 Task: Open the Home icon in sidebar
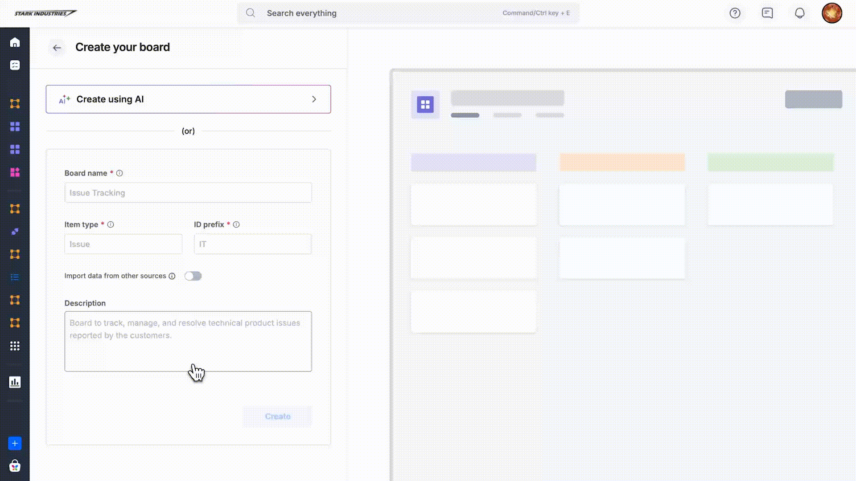(x=15, y=43)
